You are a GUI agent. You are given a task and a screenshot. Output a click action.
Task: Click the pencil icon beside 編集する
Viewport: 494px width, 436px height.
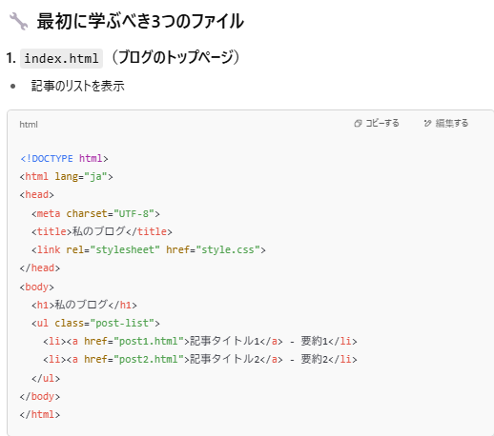(428, 123)
